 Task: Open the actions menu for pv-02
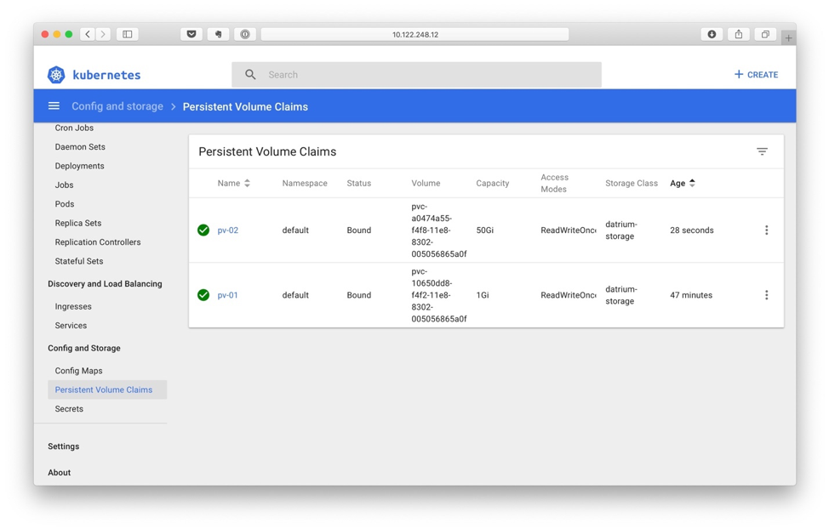click(767, 230)
